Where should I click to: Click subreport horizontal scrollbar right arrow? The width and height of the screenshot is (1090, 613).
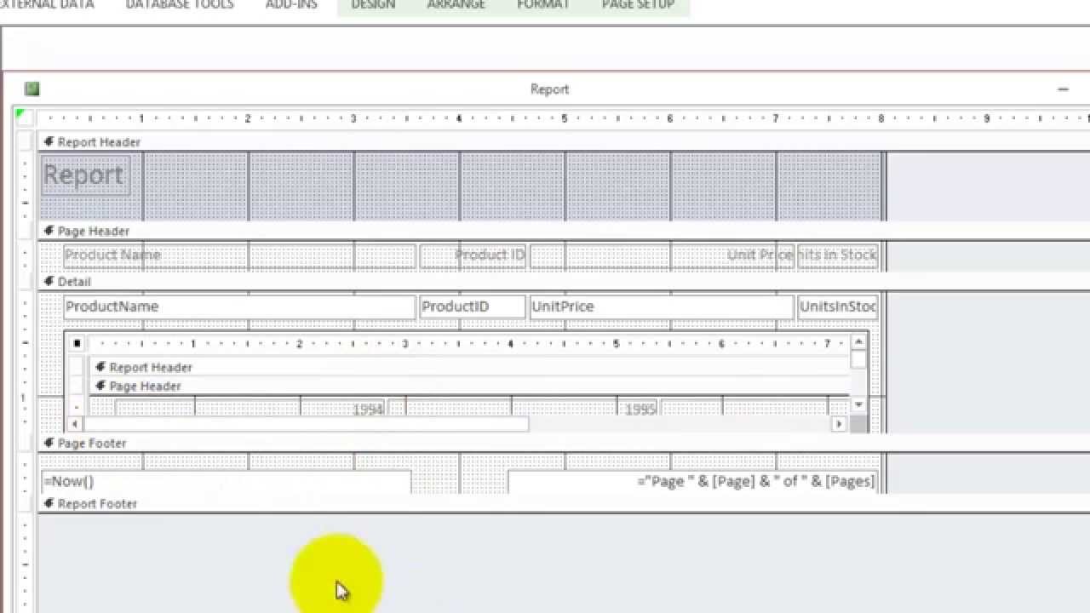[x=839, y=423]
